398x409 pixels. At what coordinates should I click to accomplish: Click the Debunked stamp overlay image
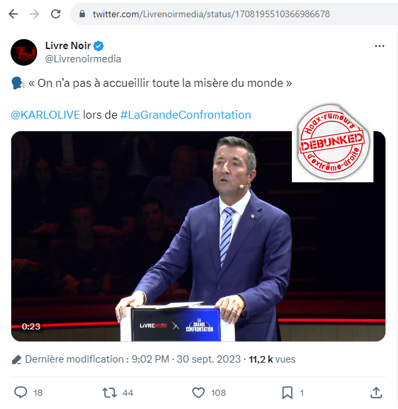pos(332,142)
